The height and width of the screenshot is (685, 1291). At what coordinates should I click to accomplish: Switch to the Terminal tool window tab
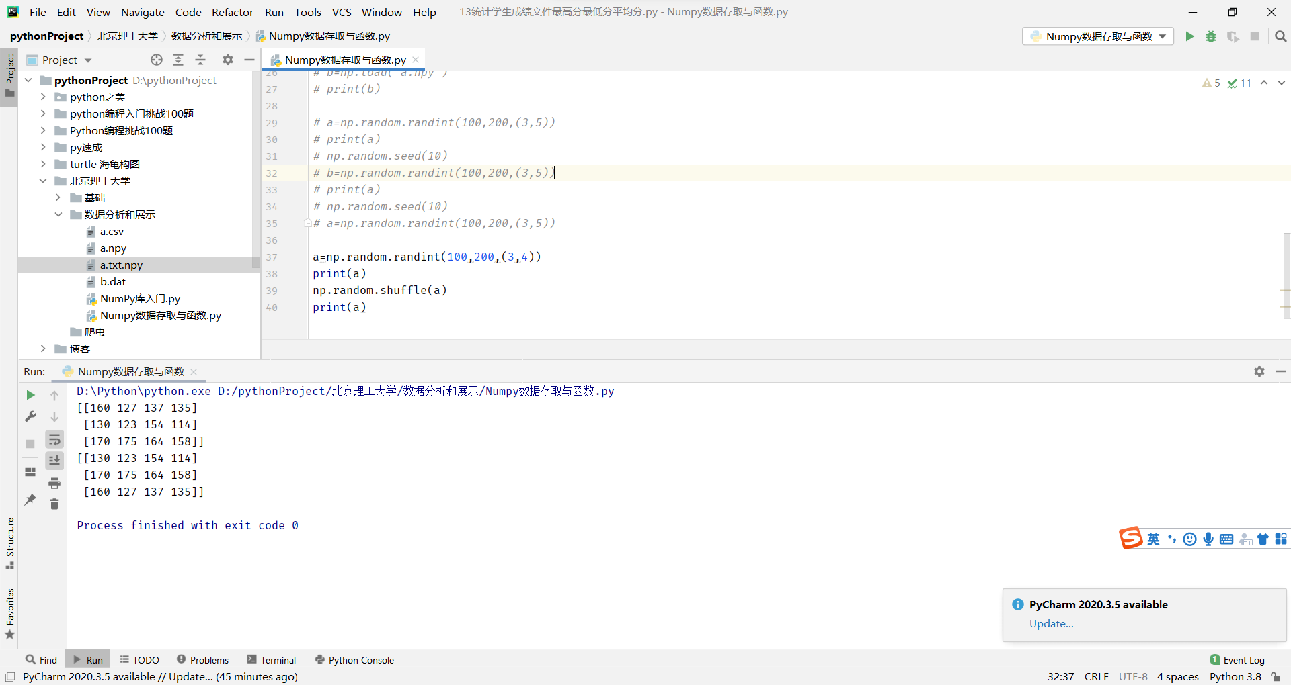pos(271,660)
